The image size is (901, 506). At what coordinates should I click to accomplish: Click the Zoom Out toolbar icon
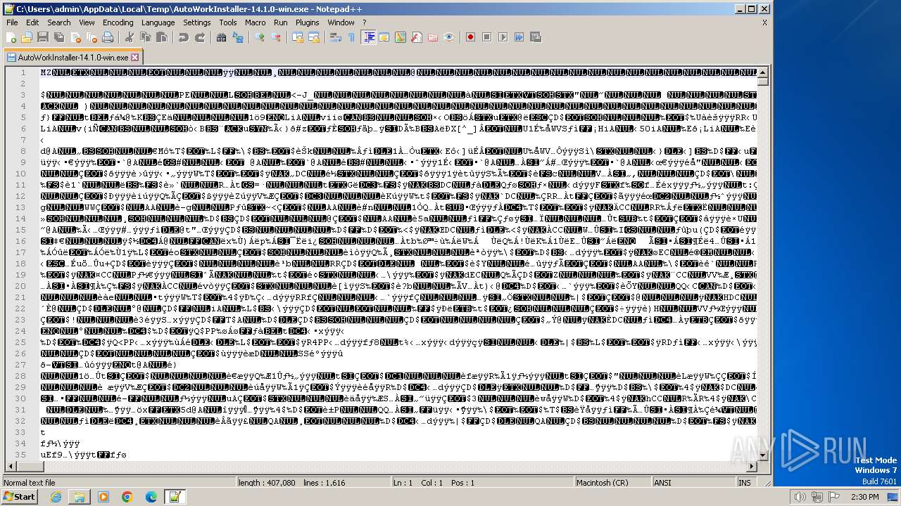[276, 37]
